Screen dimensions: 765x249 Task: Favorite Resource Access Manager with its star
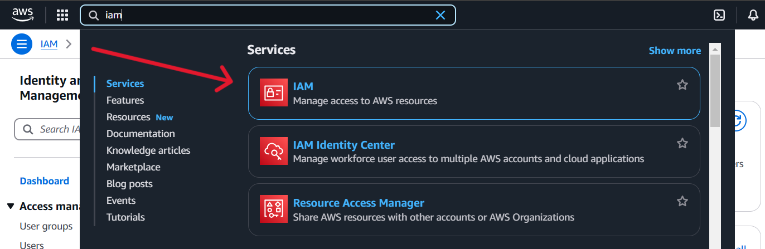[682, 201]
